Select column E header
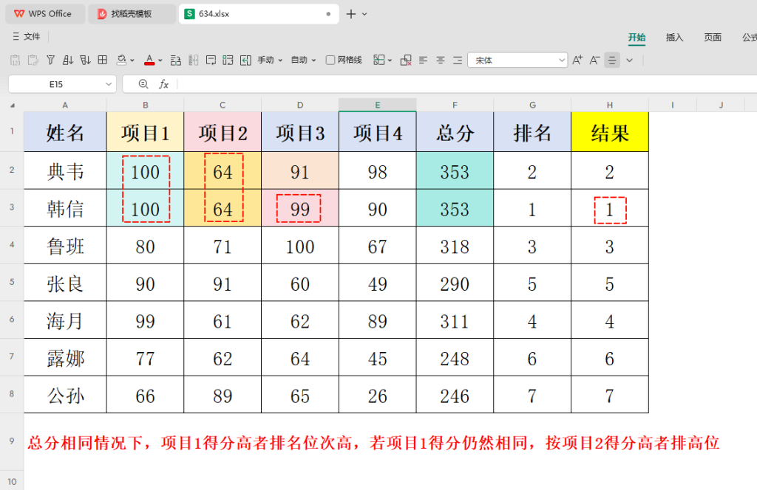Viewport: 757px width, 490px height. coord(378,105)
